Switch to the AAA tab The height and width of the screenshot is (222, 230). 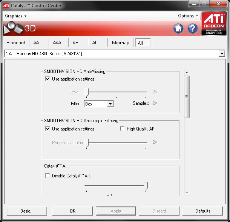click(57, 43)
